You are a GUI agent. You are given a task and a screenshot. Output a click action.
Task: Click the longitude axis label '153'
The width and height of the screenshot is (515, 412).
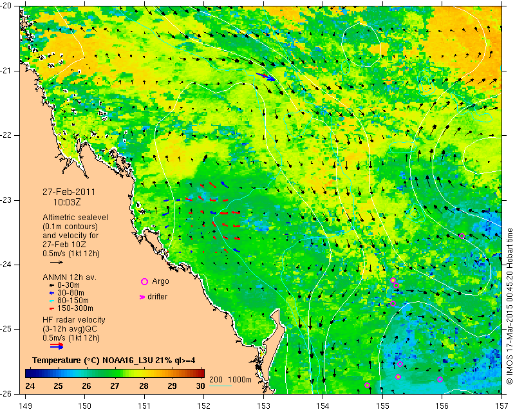click(263, 406)
